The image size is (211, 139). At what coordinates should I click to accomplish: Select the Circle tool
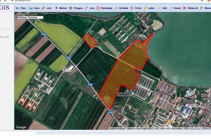click(136, 8)
